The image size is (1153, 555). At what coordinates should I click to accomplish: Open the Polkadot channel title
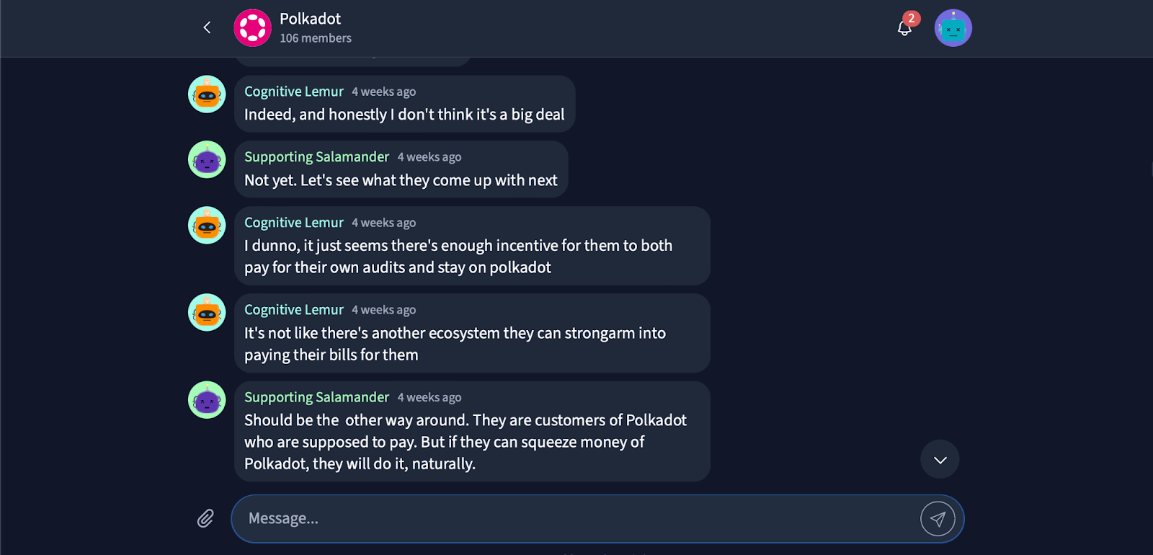click(310, 19)
